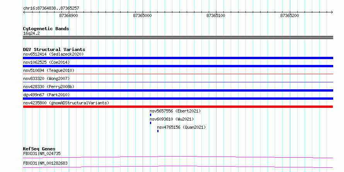Click the chr16:87364838..87365257 coordinate label

51,9
